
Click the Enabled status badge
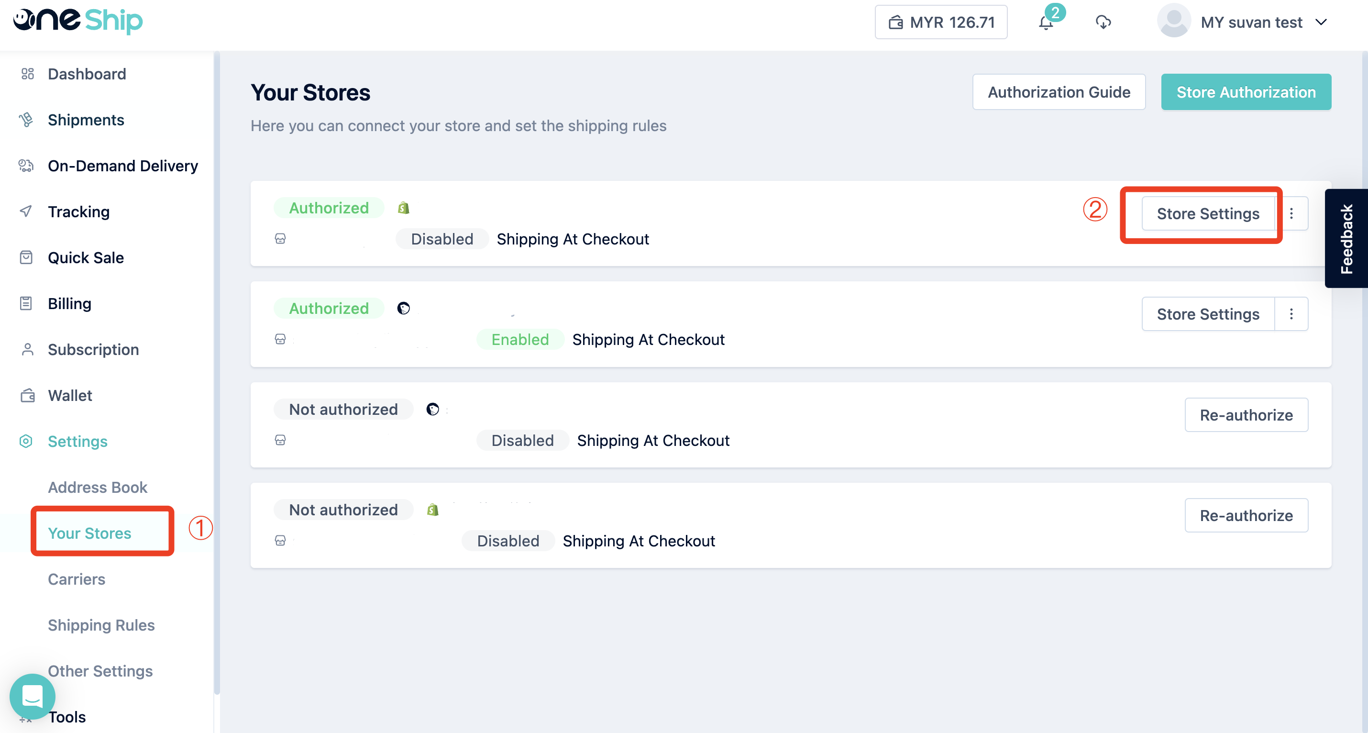[520, 339]
